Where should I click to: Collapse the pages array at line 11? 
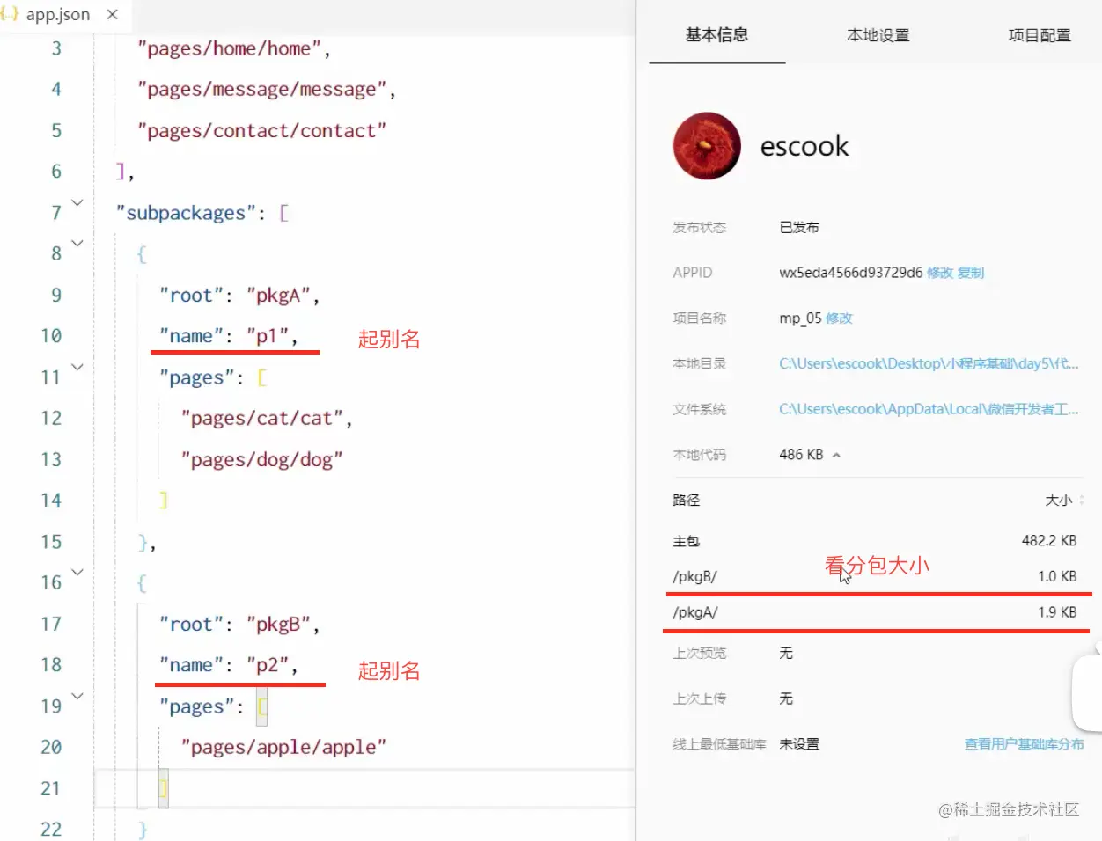[77, 368]
